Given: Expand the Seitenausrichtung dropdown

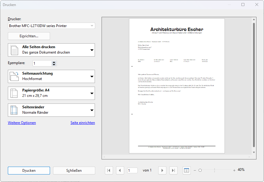Looking at the screenshot, I should pos(92,76).
